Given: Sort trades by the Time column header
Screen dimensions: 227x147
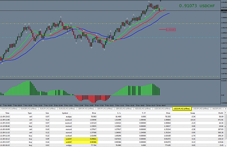Looking at the screenshot, I should pyautogui.click(x=7, y=113).
